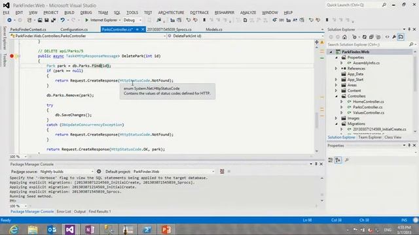Toggle pin on ParksController.cs tab
419x235 pixels.
(137, 29)
